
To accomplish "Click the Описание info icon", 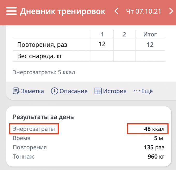I will (54, 91).
